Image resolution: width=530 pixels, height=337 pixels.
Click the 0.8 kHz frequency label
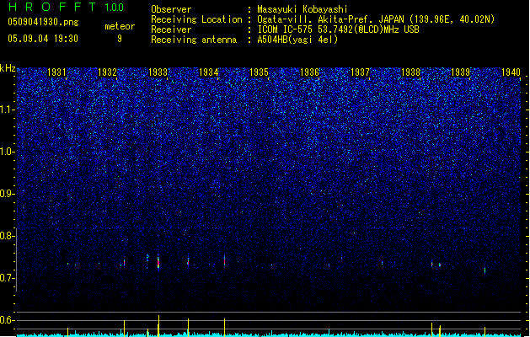coord(8,236)
